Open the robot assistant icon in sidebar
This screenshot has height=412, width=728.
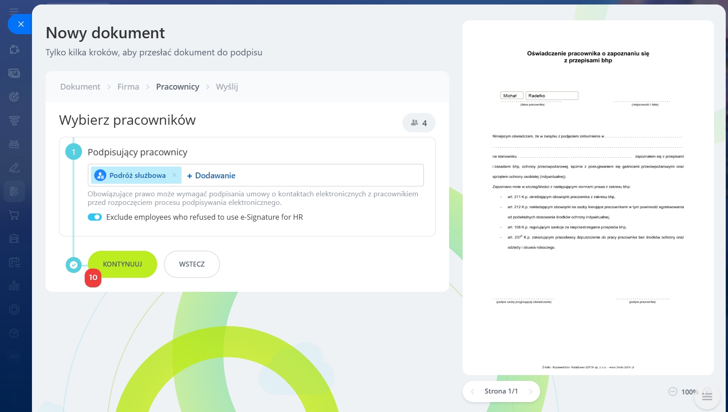tap(14, 144)
